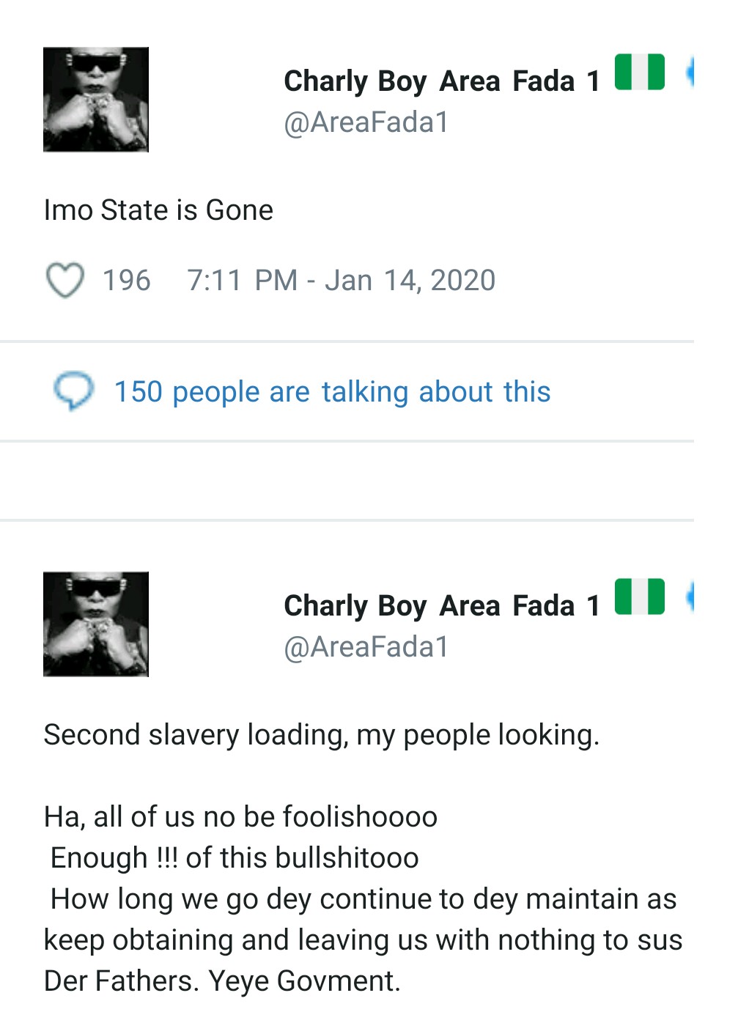Open first tweet's Charly Boy profile picture
The image size is (738, 1012).
click(96, 100)
